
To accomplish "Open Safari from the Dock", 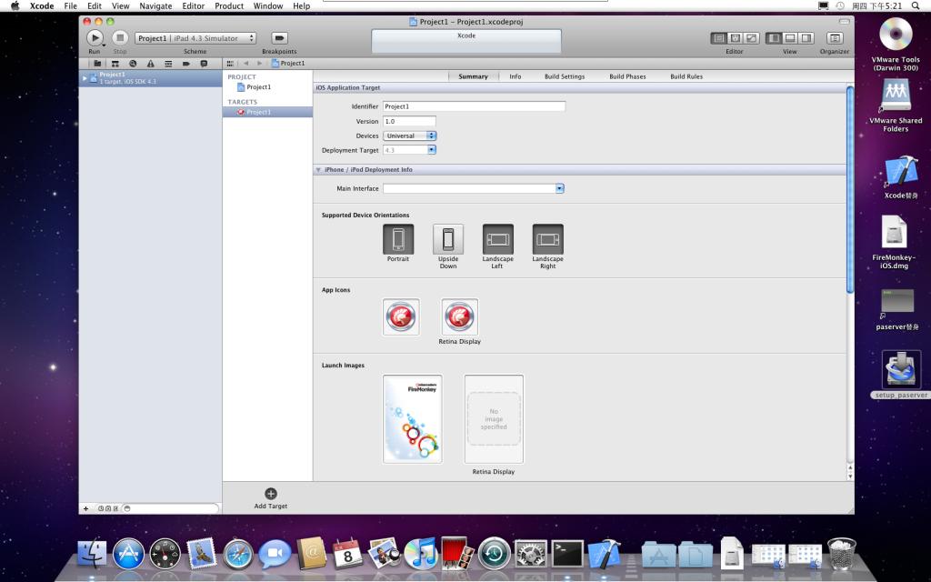I will click(x=238, y=554).
